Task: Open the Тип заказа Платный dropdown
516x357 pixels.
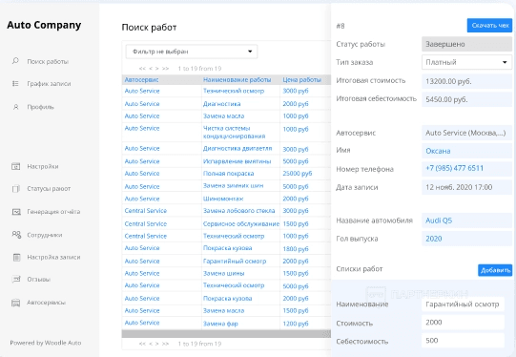Action: click(x=466, y=62)
